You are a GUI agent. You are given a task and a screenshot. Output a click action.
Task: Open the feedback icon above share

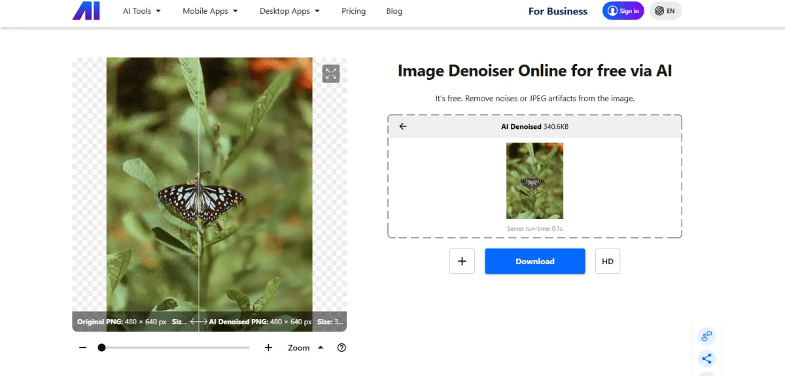[x=706, y=337]
